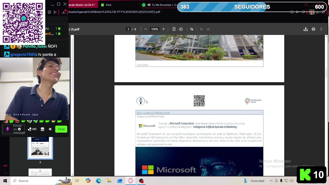329x185 pixels.
Task: Click the purple microphone icon
Action: [x=7, y=129]
